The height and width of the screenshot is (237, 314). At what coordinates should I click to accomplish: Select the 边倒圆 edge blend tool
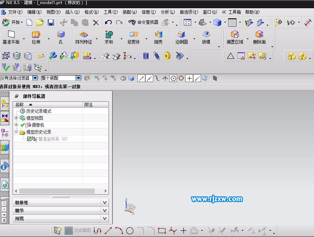pyautogui.click(x=182, y=37)
